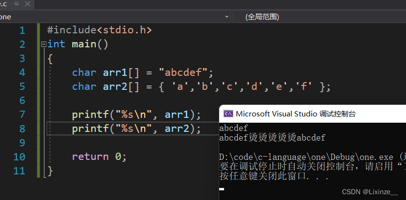Image resolution: width=406 pixels, height=200 pixels.
Task: Pin the e.c editor tab
Action: click(16, 4)
